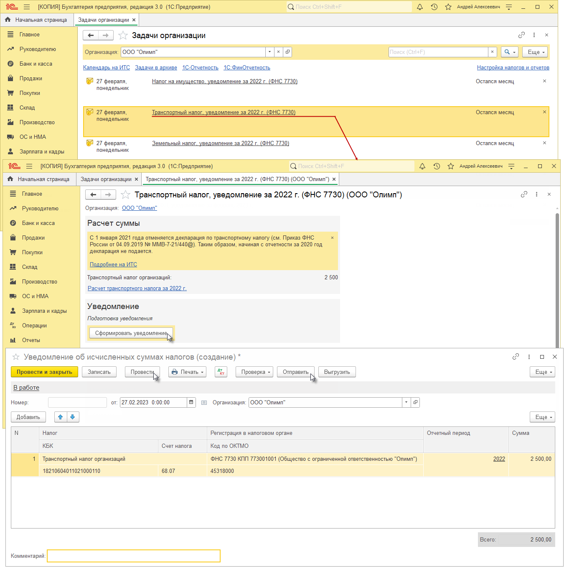Open the search magnifier dropdown in Задачи организации form
564x567 pixels.
click(x=509, y=52)
